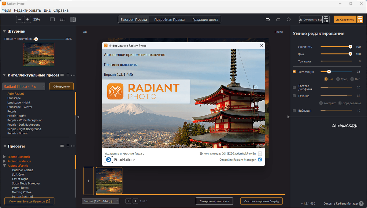Open save-all options toggle icon
Viewport: 367px width, 208px height.
(x=326, y=19)
